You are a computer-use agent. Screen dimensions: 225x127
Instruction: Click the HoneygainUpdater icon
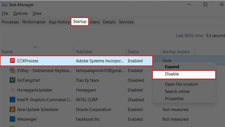pyautogui.click(x=12, y=90)
